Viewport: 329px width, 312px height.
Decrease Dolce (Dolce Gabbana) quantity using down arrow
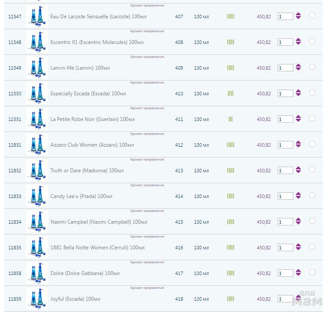[x=298, y=275]
